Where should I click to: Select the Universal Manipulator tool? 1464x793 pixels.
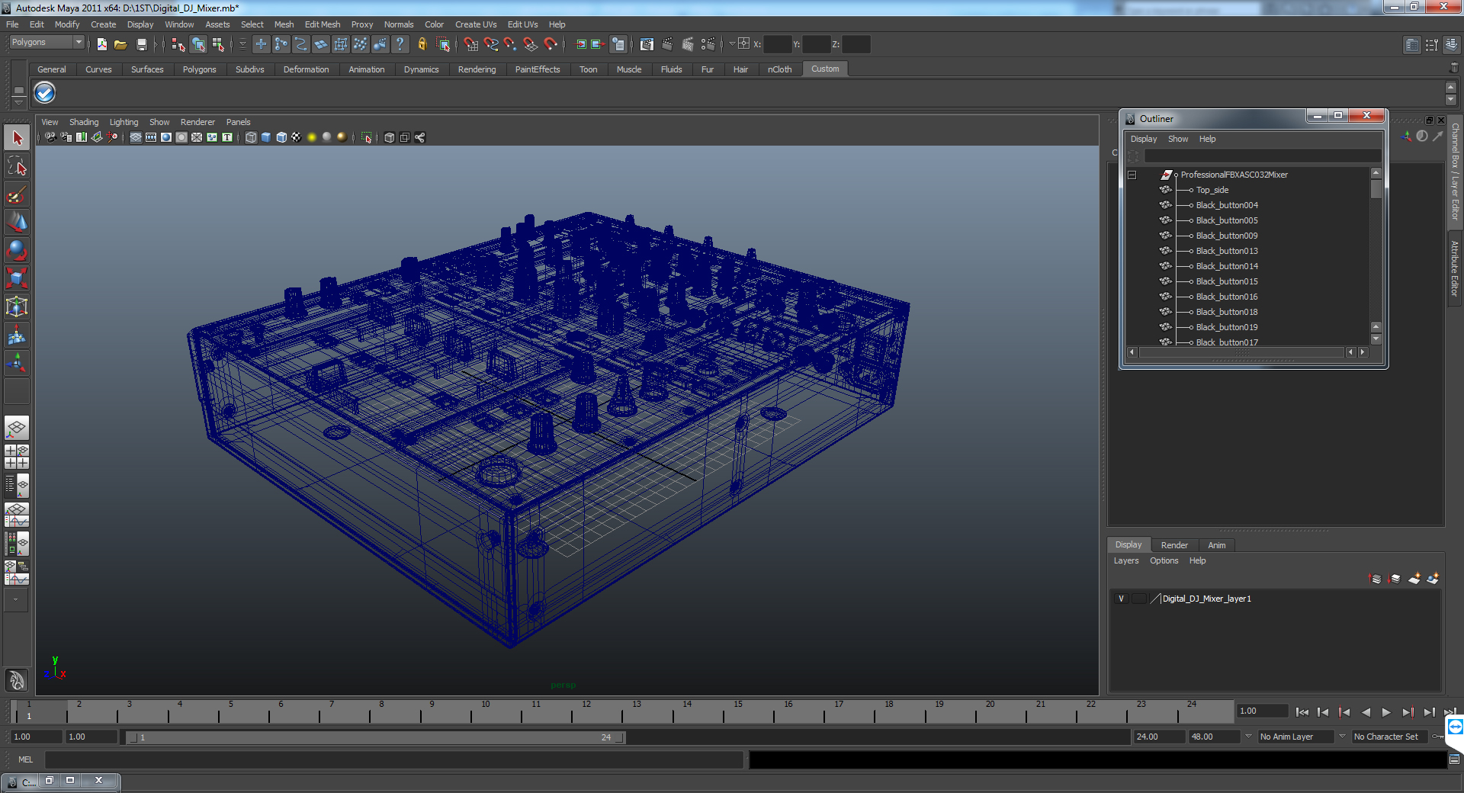17,307
